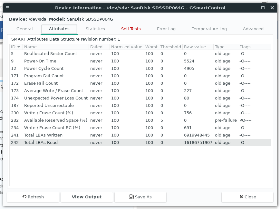
Task: Click raw value 227 cell
Action: coord(188,91)
